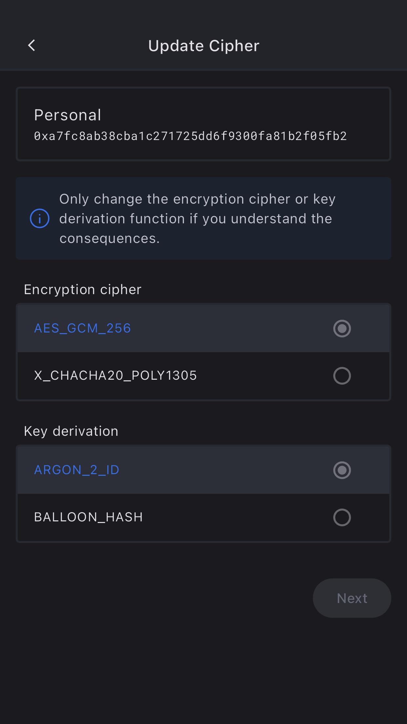Go back using the header chevron
Viewport: 407px width, 724px height.
[x=32, y=46]
